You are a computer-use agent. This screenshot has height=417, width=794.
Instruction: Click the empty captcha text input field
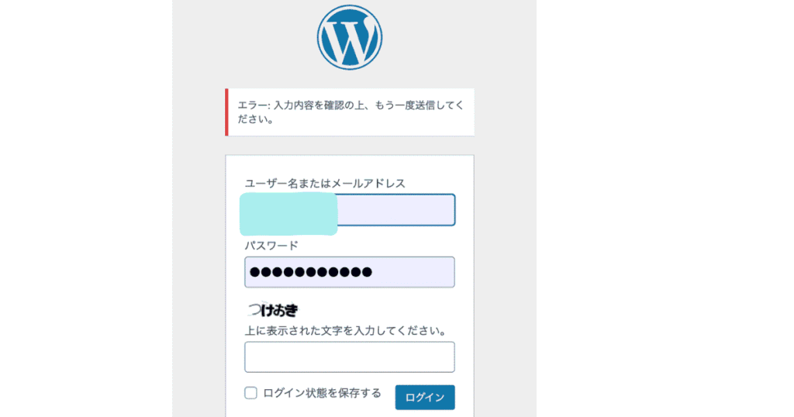click(349, 357)
